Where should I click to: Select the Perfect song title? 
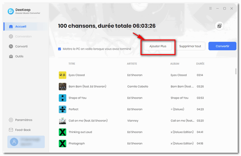point(74,109)
